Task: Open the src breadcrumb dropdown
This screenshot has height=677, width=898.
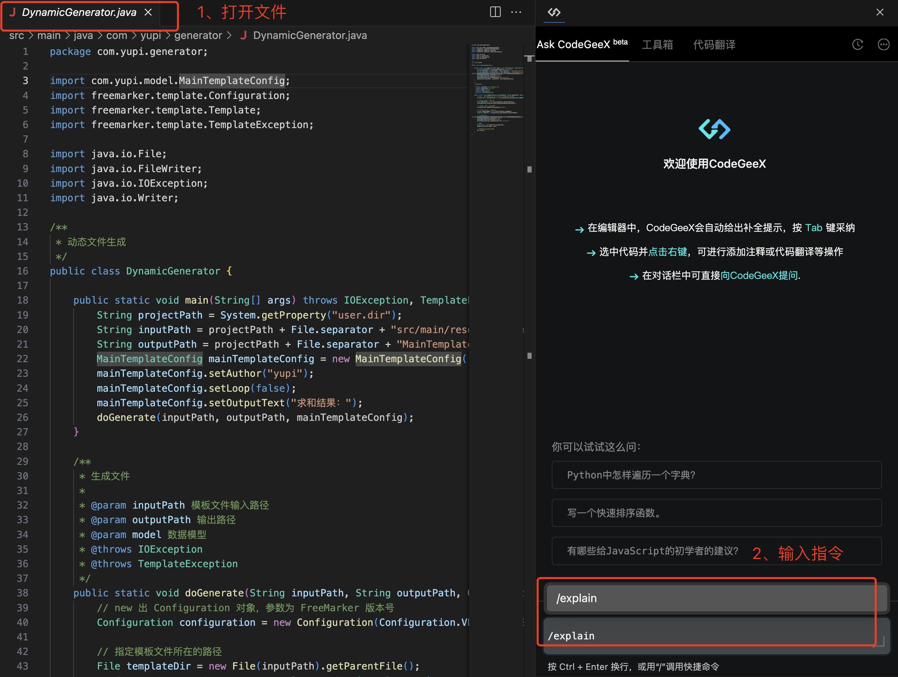Action: click(x=17, y=36)
